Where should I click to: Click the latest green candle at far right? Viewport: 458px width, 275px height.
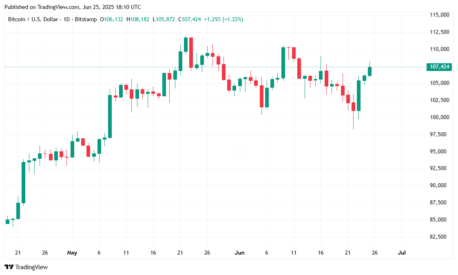[x=370, y=71]
